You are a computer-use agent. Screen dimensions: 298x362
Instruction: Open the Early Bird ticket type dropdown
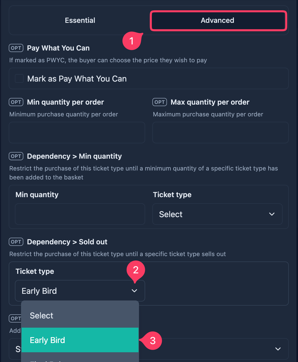80,291
